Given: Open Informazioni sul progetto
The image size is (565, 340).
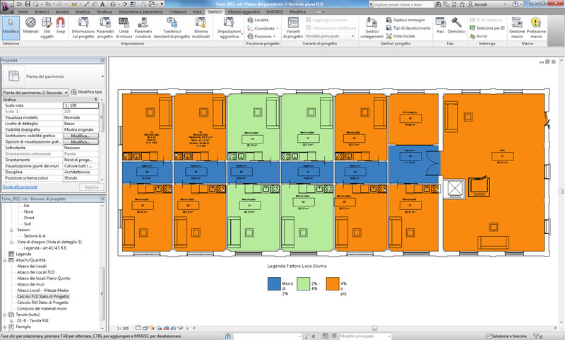Looking at the screenshot, I should [x=83, y=28].
